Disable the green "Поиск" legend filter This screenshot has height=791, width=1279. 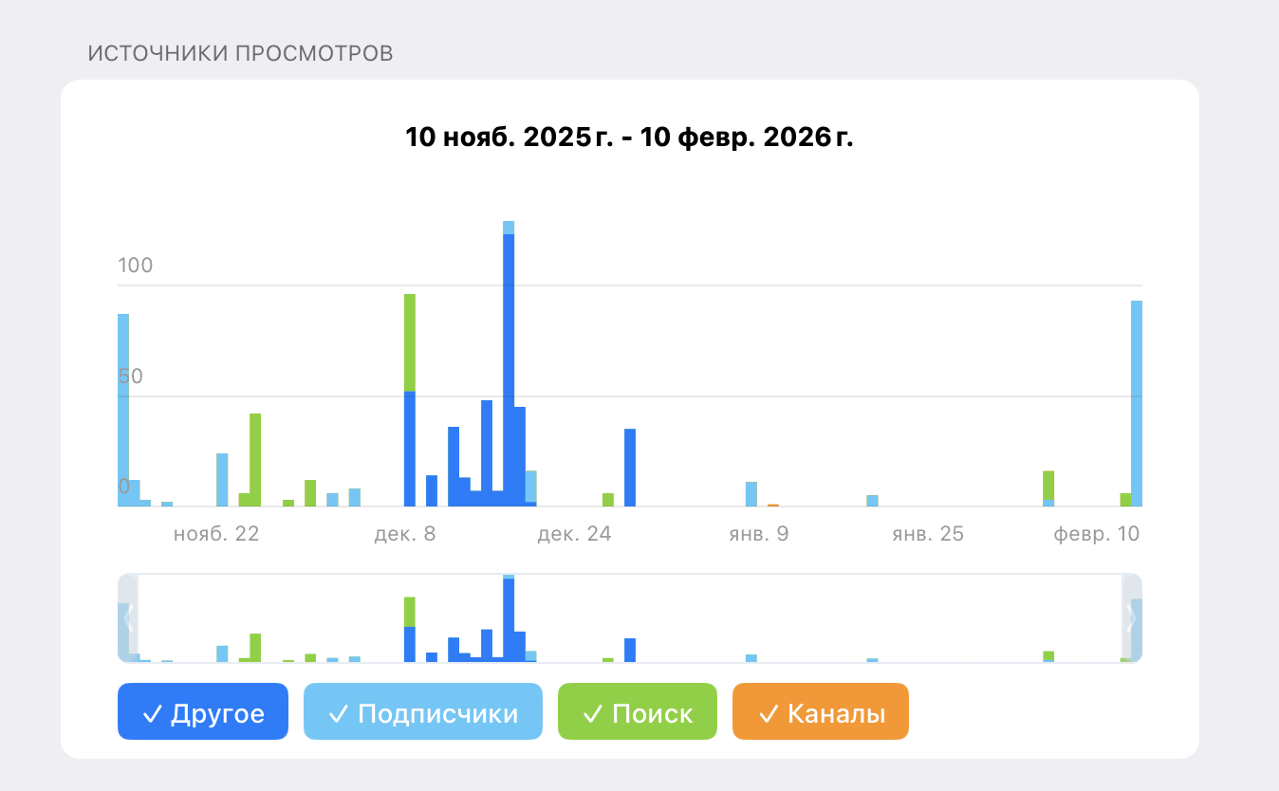(637, 712)
